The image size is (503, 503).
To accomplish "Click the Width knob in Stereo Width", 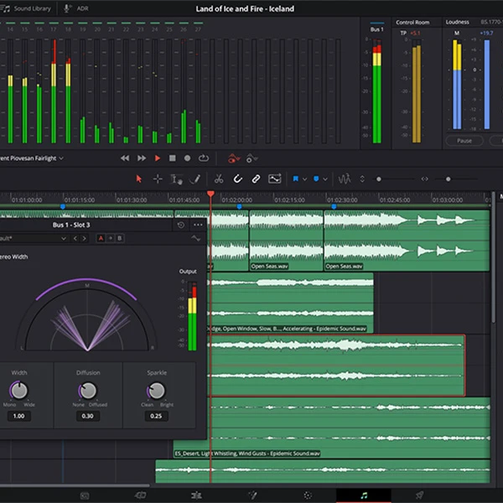I will 18,391.
